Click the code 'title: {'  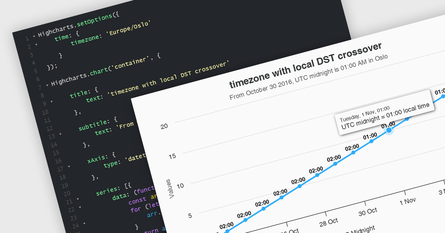(x=84, y=92)
